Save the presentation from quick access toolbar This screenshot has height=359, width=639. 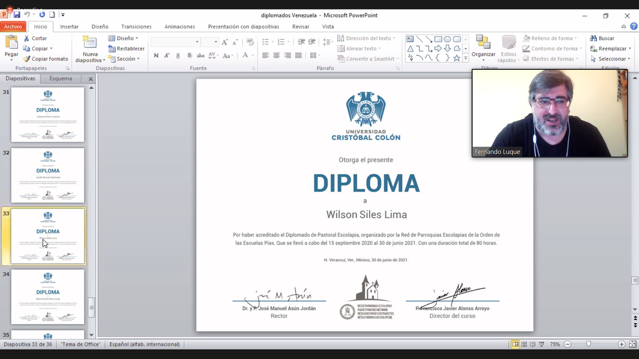point(16,15)
